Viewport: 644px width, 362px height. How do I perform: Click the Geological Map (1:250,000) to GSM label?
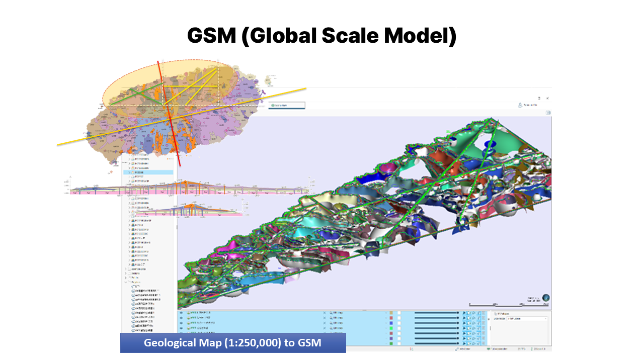[x=232, y=343]
